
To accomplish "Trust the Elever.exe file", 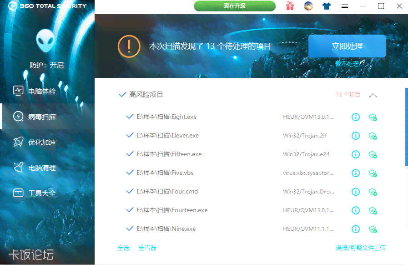I will (x=373, y=136).
